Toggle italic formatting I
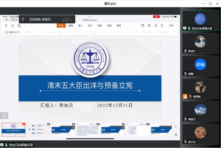 (x=66, y=32)
